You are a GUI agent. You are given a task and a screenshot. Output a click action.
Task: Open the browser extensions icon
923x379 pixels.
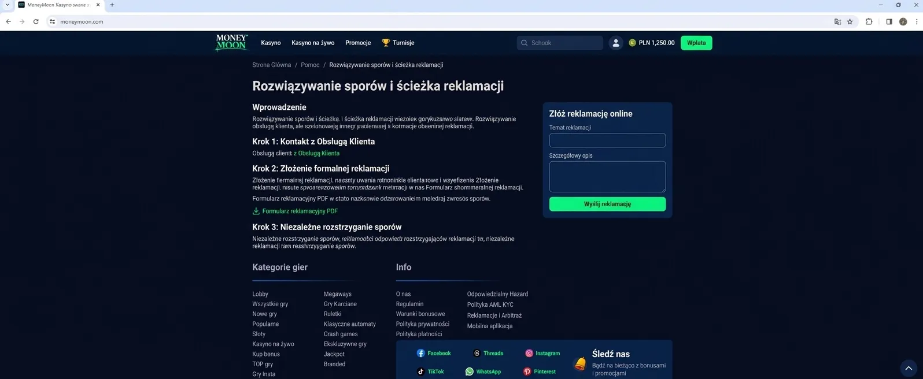(869, 21)
